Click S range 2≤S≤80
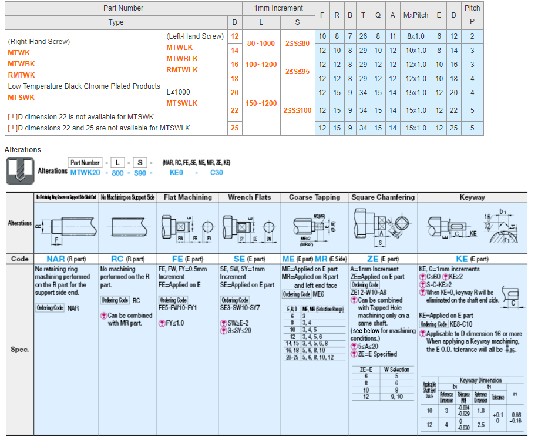The height and width of the screenshot is (436, 538). (x=297, y=43)
